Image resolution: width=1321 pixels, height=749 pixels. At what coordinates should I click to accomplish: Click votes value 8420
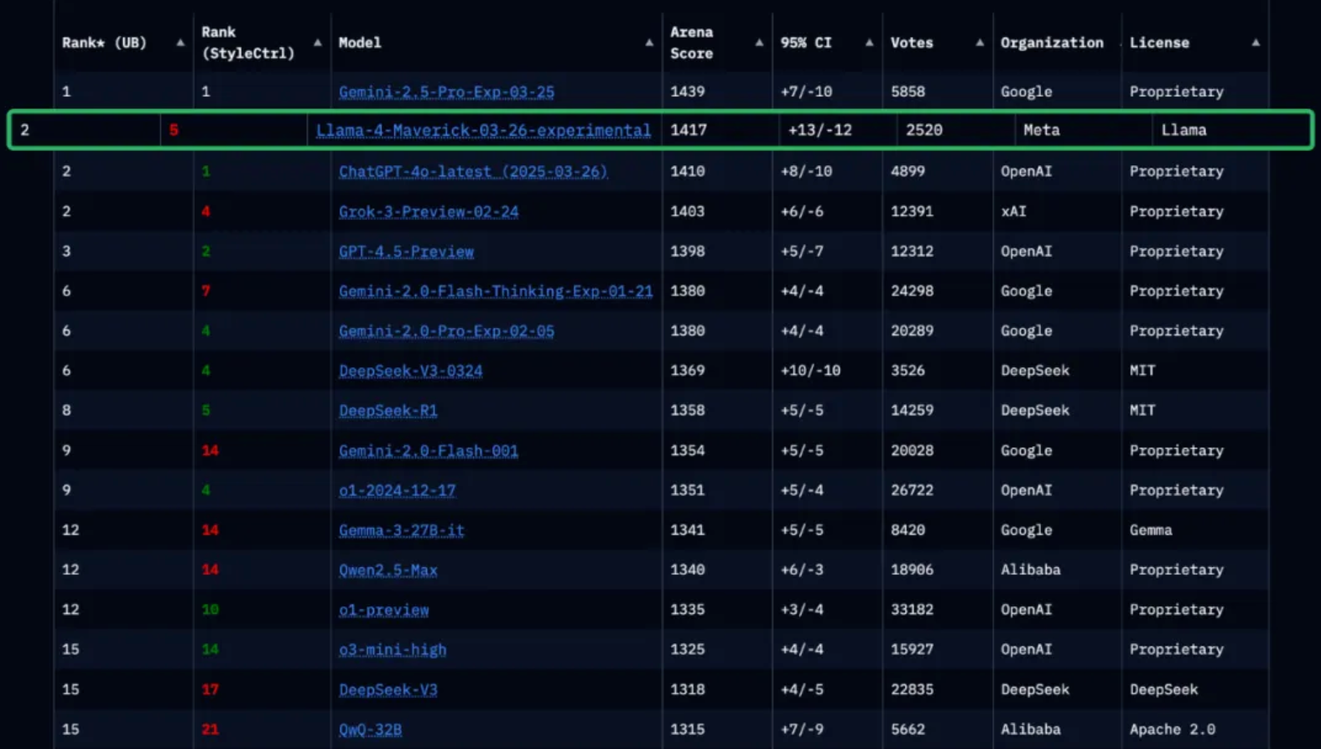(908, 530)
